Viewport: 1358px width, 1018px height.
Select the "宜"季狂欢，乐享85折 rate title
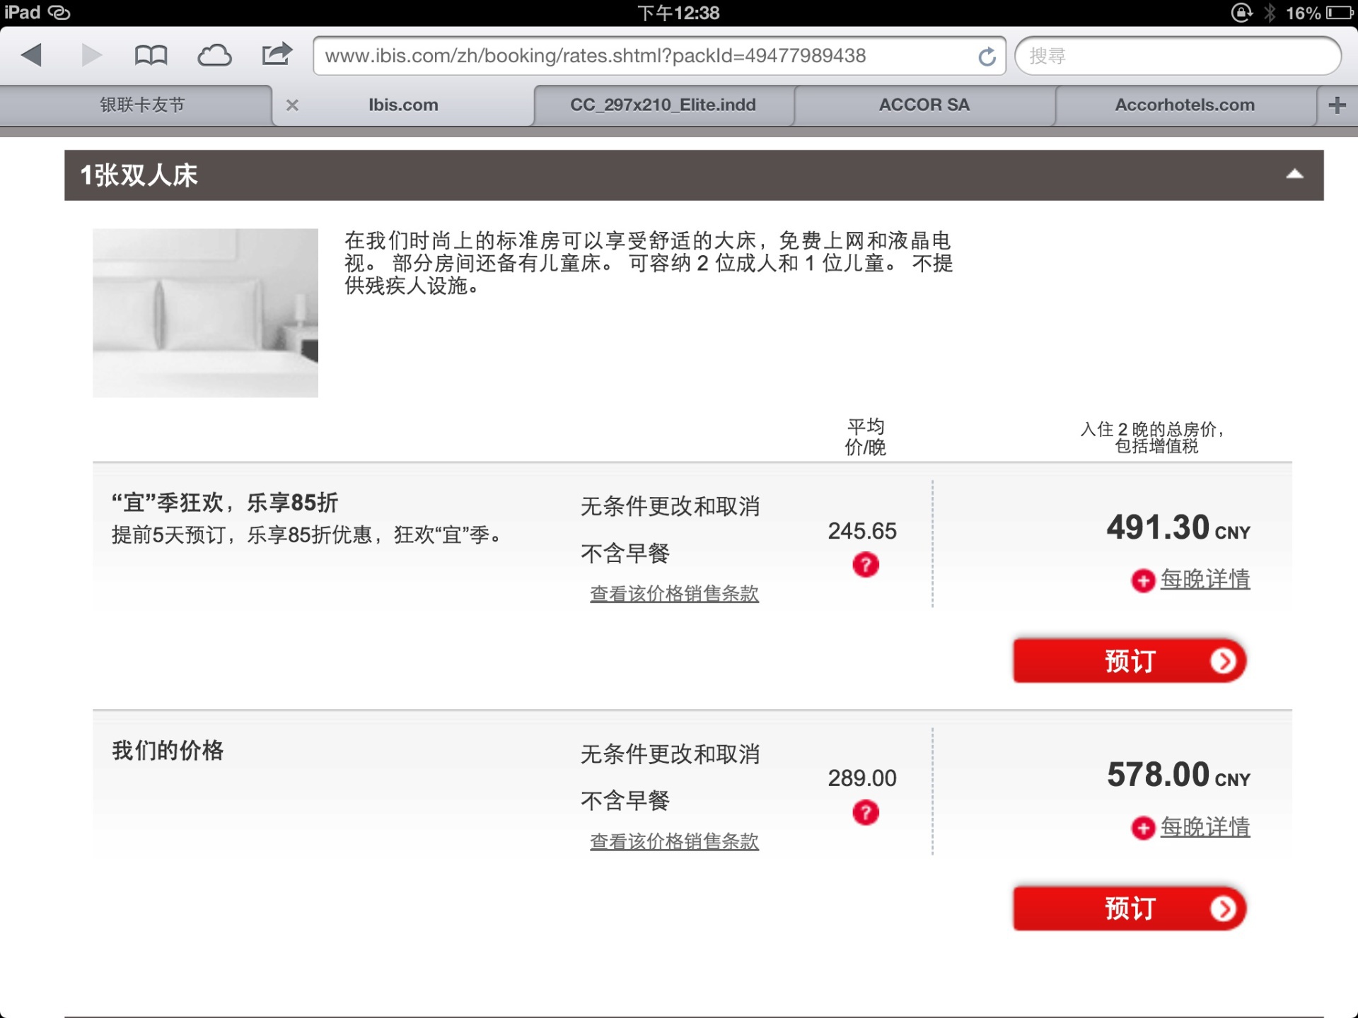point(225,503)
